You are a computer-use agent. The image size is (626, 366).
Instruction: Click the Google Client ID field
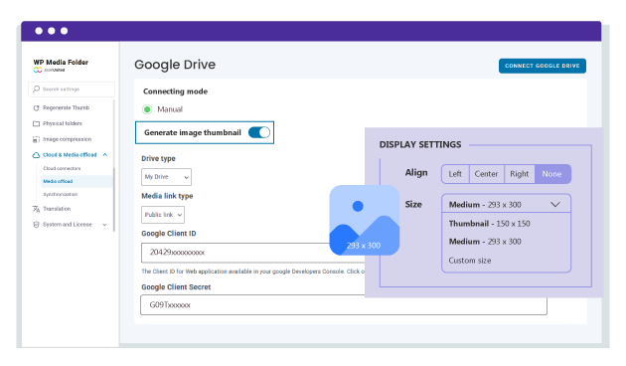253,253
